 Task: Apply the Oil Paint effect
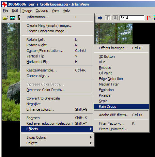121,73
